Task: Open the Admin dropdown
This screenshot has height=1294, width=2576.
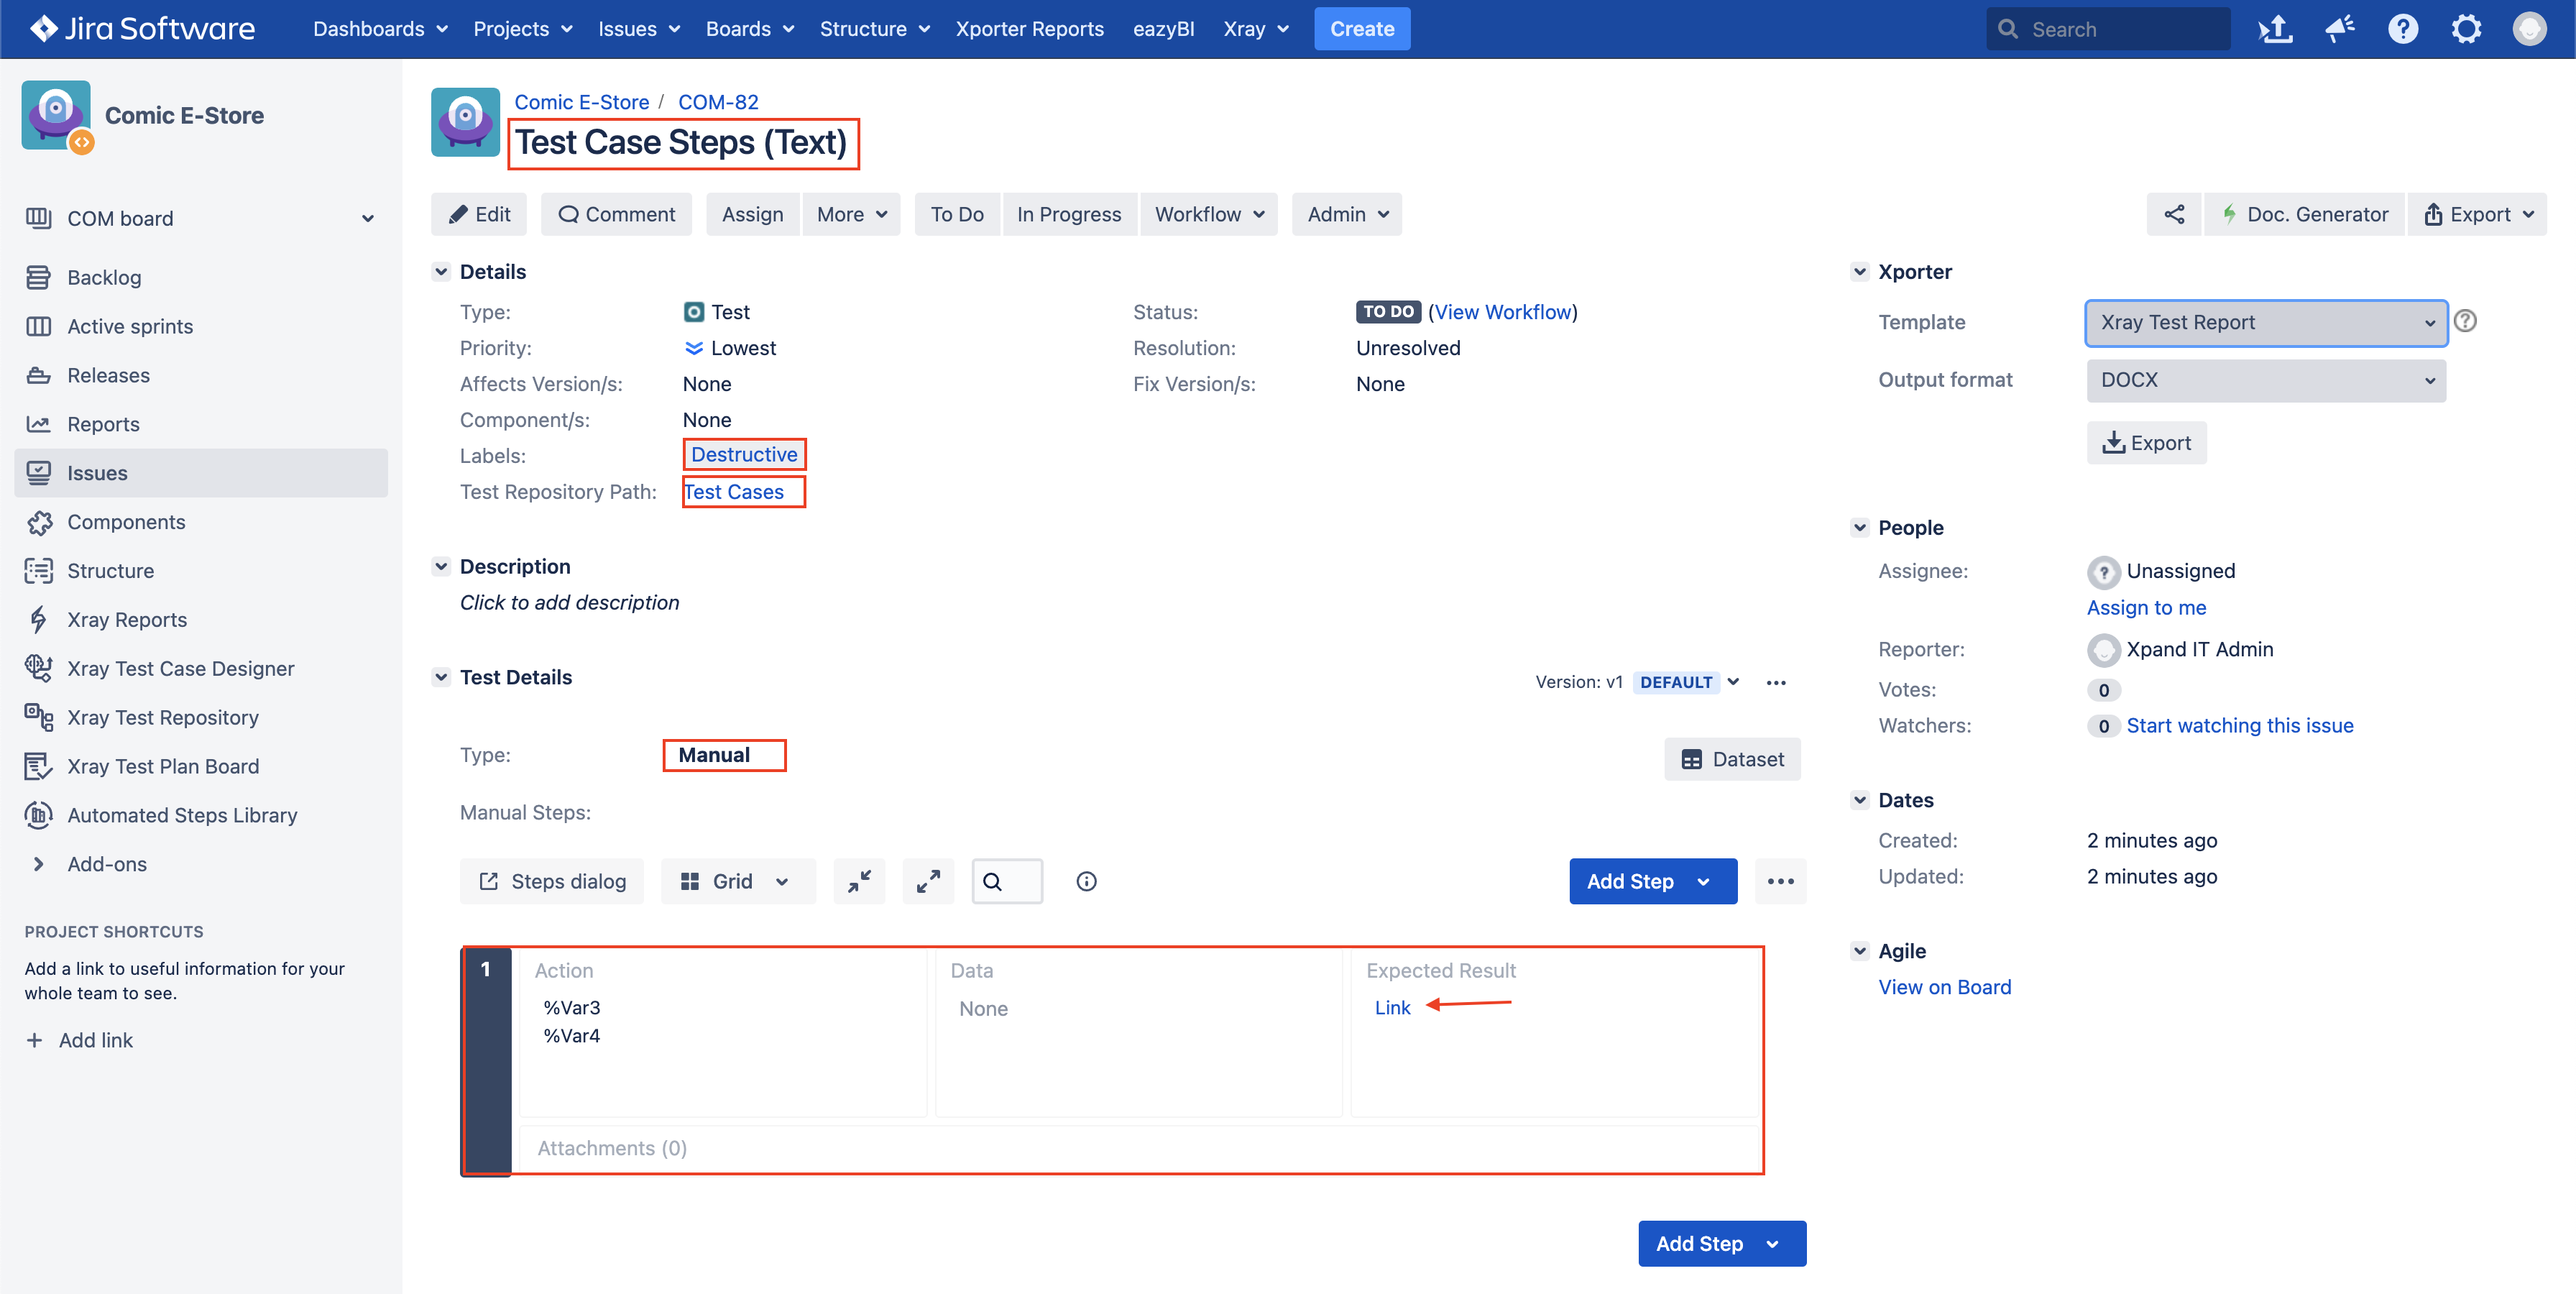Action: click(1347, 214)
